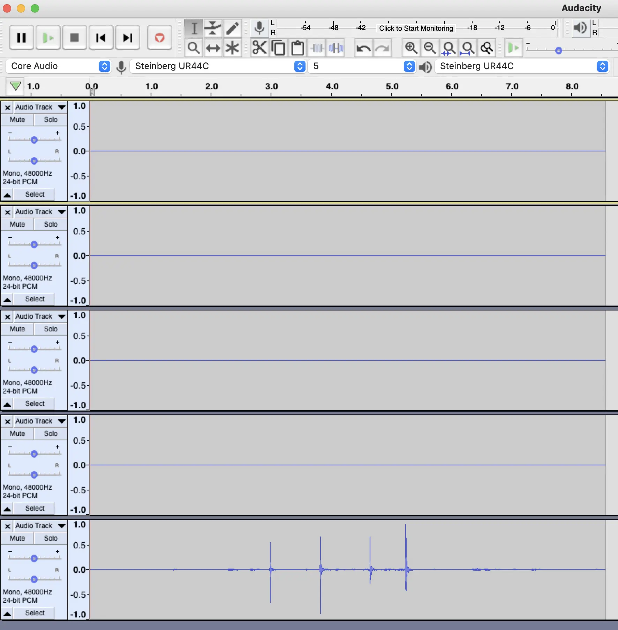The height and width of the screenshot is (630, 618).
Task: Choose the Time Shift tool
Action: (213, 48)
